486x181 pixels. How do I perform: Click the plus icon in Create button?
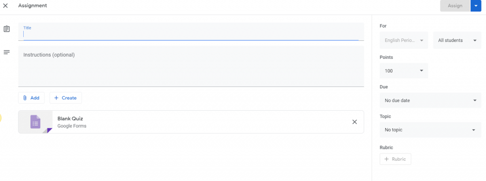pyautogui.click(x=56, y=98)
